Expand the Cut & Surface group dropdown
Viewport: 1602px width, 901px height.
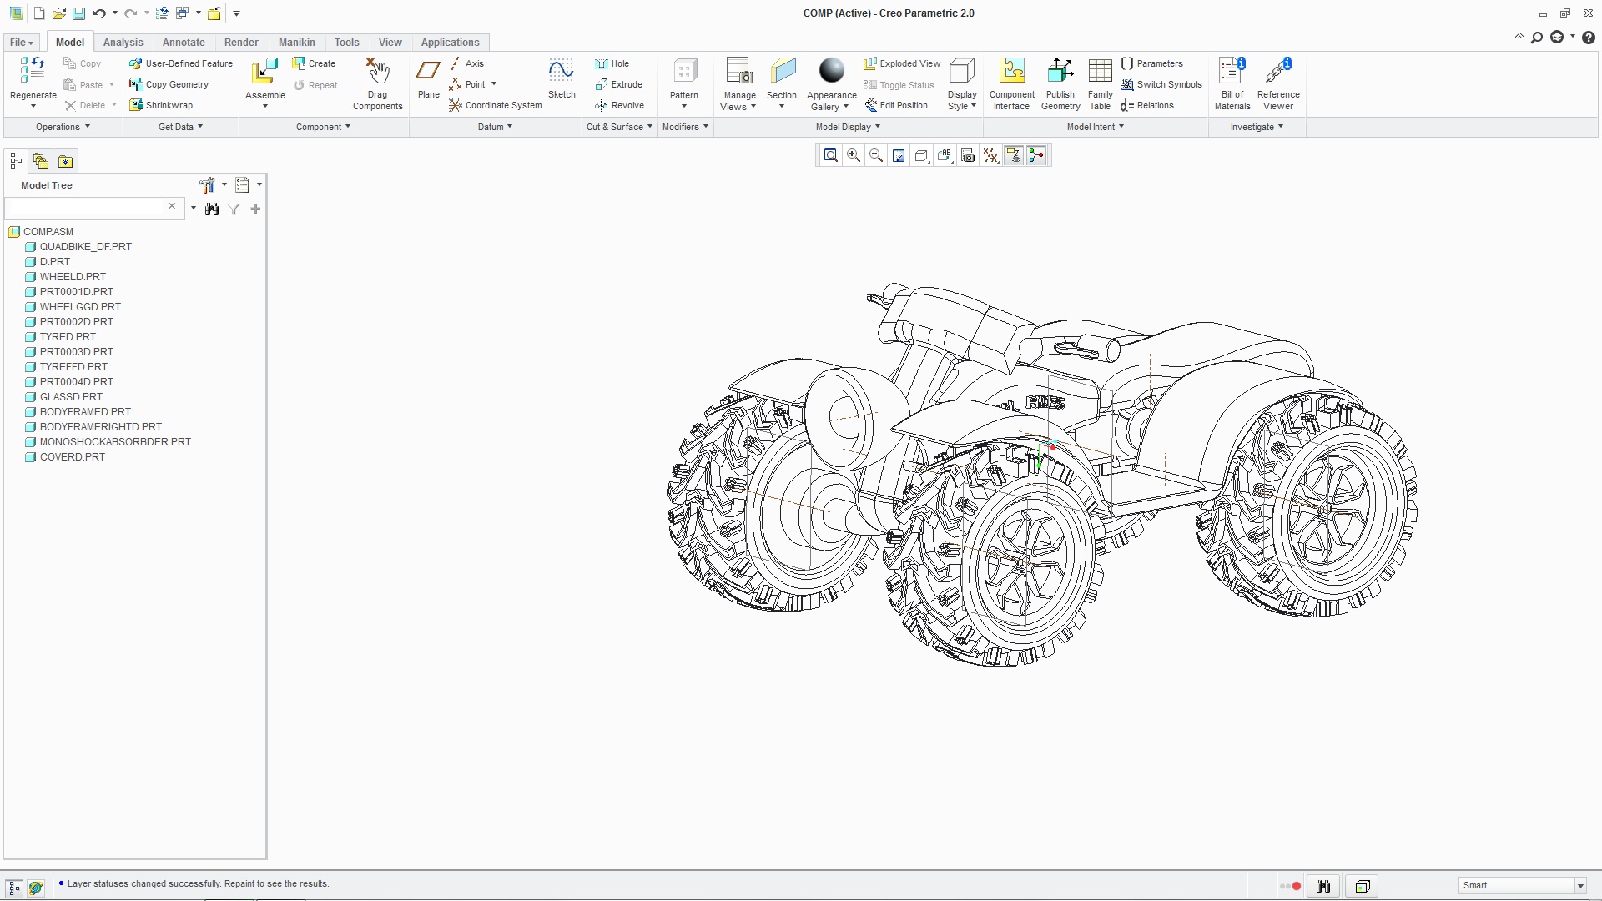click(x=619, y=128)
